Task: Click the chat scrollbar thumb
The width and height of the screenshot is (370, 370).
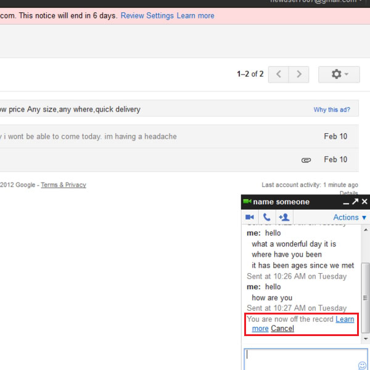Action: click(366, 298)
